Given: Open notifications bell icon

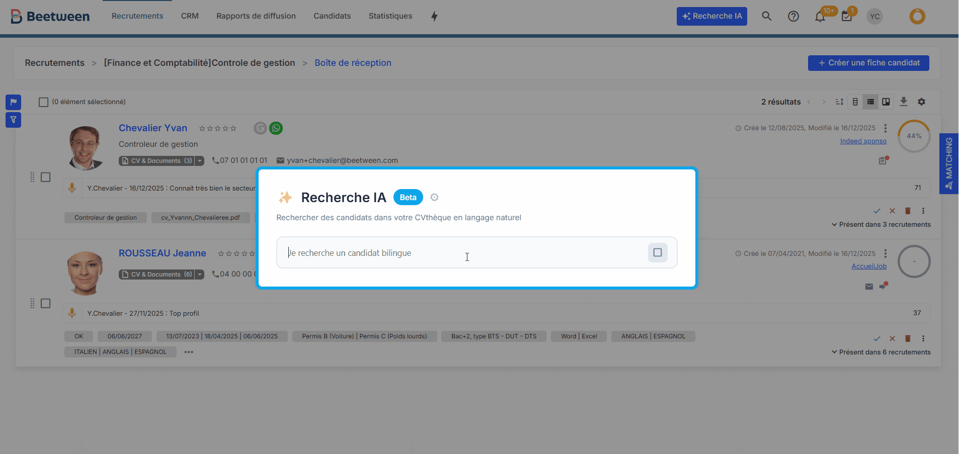Looking at the screenshot, I should click(820, 17).
